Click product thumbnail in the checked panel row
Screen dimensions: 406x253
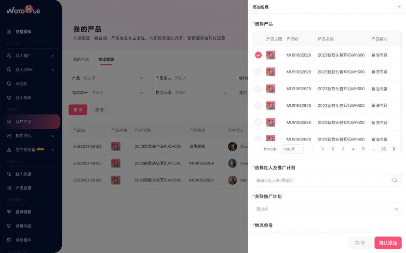pyautogui.click(x=270, y=55)
